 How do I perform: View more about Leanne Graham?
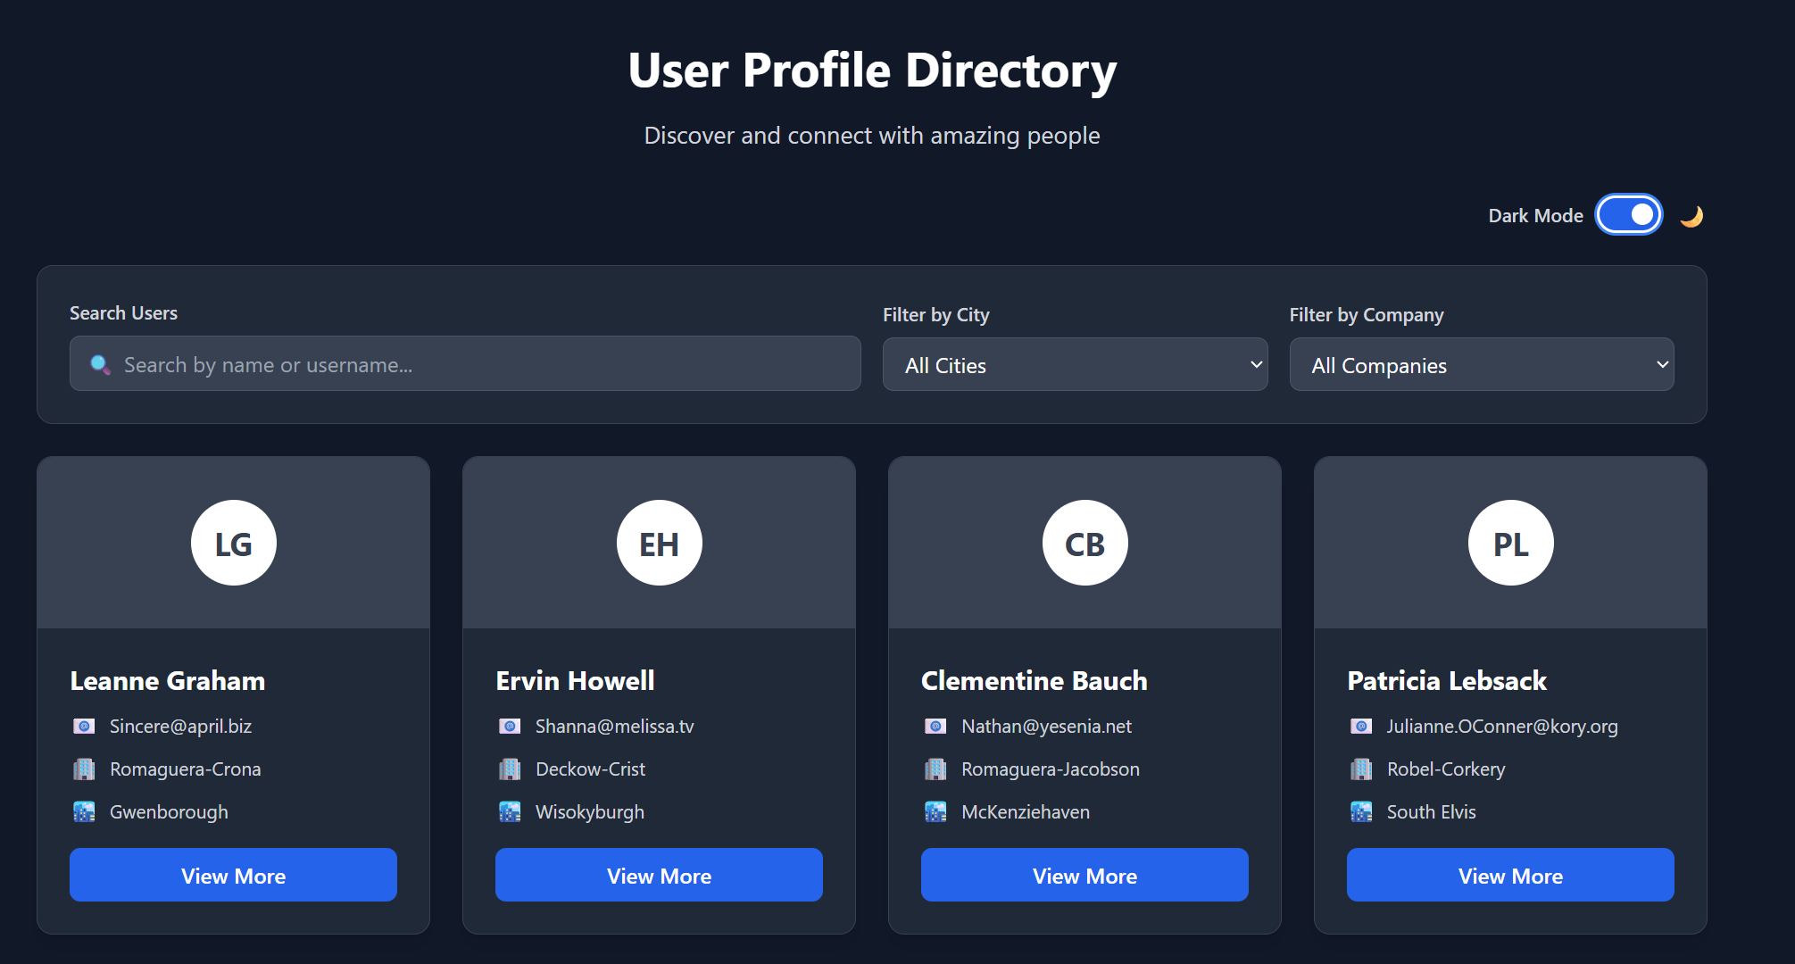(x=234, y=875)
